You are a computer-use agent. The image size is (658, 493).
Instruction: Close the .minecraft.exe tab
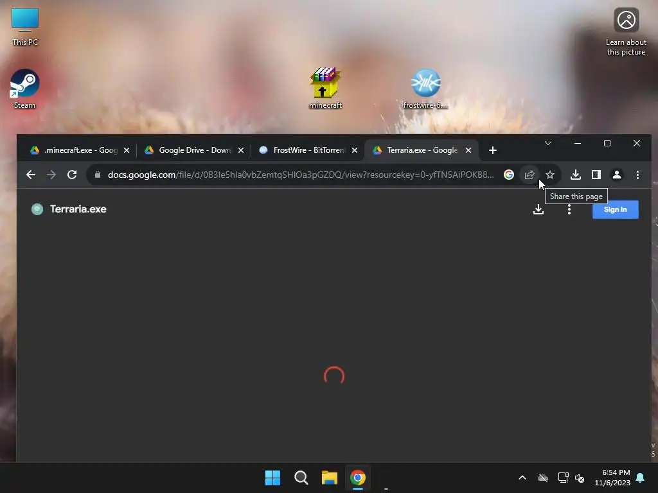click(127, 150)
